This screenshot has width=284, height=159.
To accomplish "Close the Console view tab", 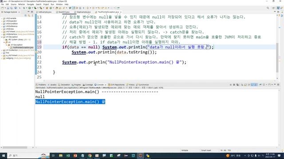I will [106, 85].
